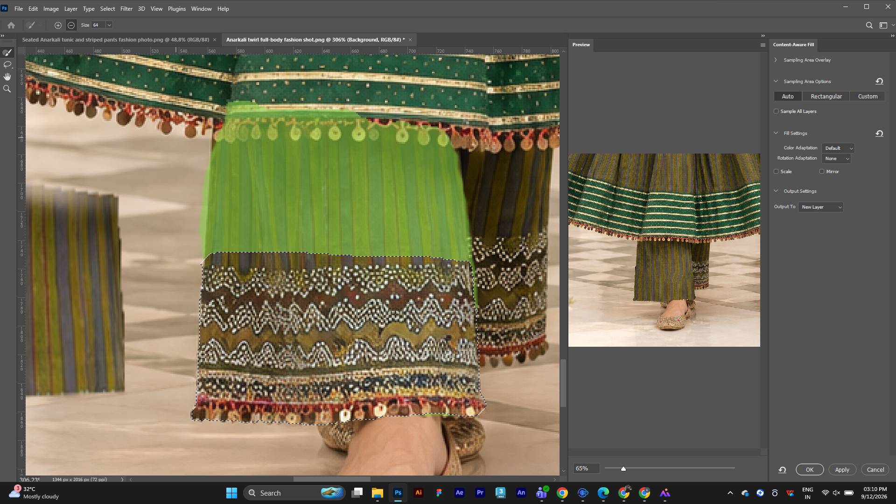Open the Preview panel menu
The height and width of the screenshot is (504, 896).
click(x=763, y=45)
